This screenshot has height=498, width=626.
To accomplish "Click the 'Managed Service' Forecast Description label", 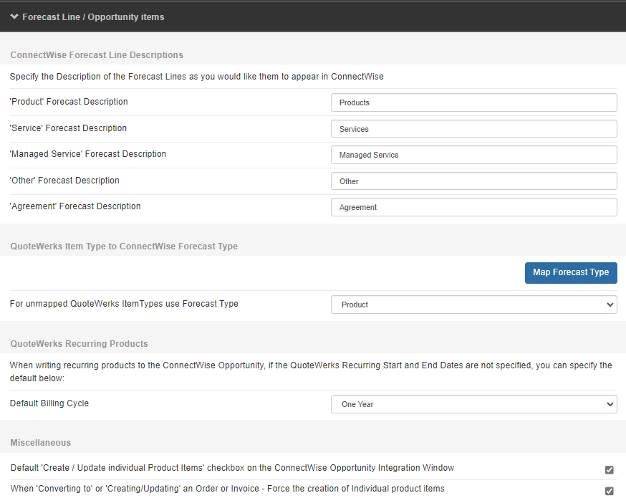I will [x=88, y=154].
